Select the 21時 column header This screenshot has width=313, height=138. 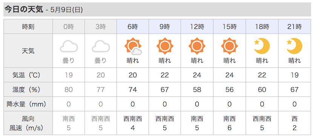pyautogui.click(x=294, y=26)
